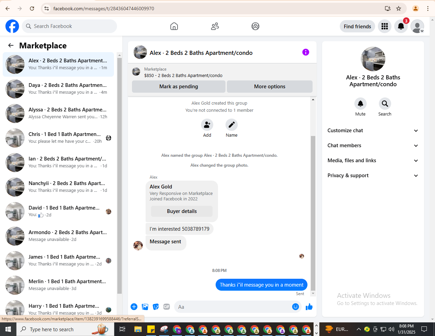Open the Daya 2 Beds 2 Baths conversation

[x=58, y=89]
